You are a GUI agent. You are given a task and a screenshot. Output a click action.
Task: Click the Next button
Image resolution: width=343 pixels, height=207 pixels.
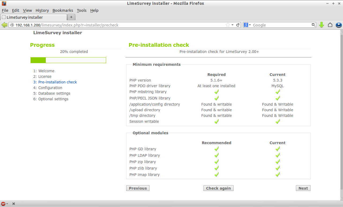303,188
